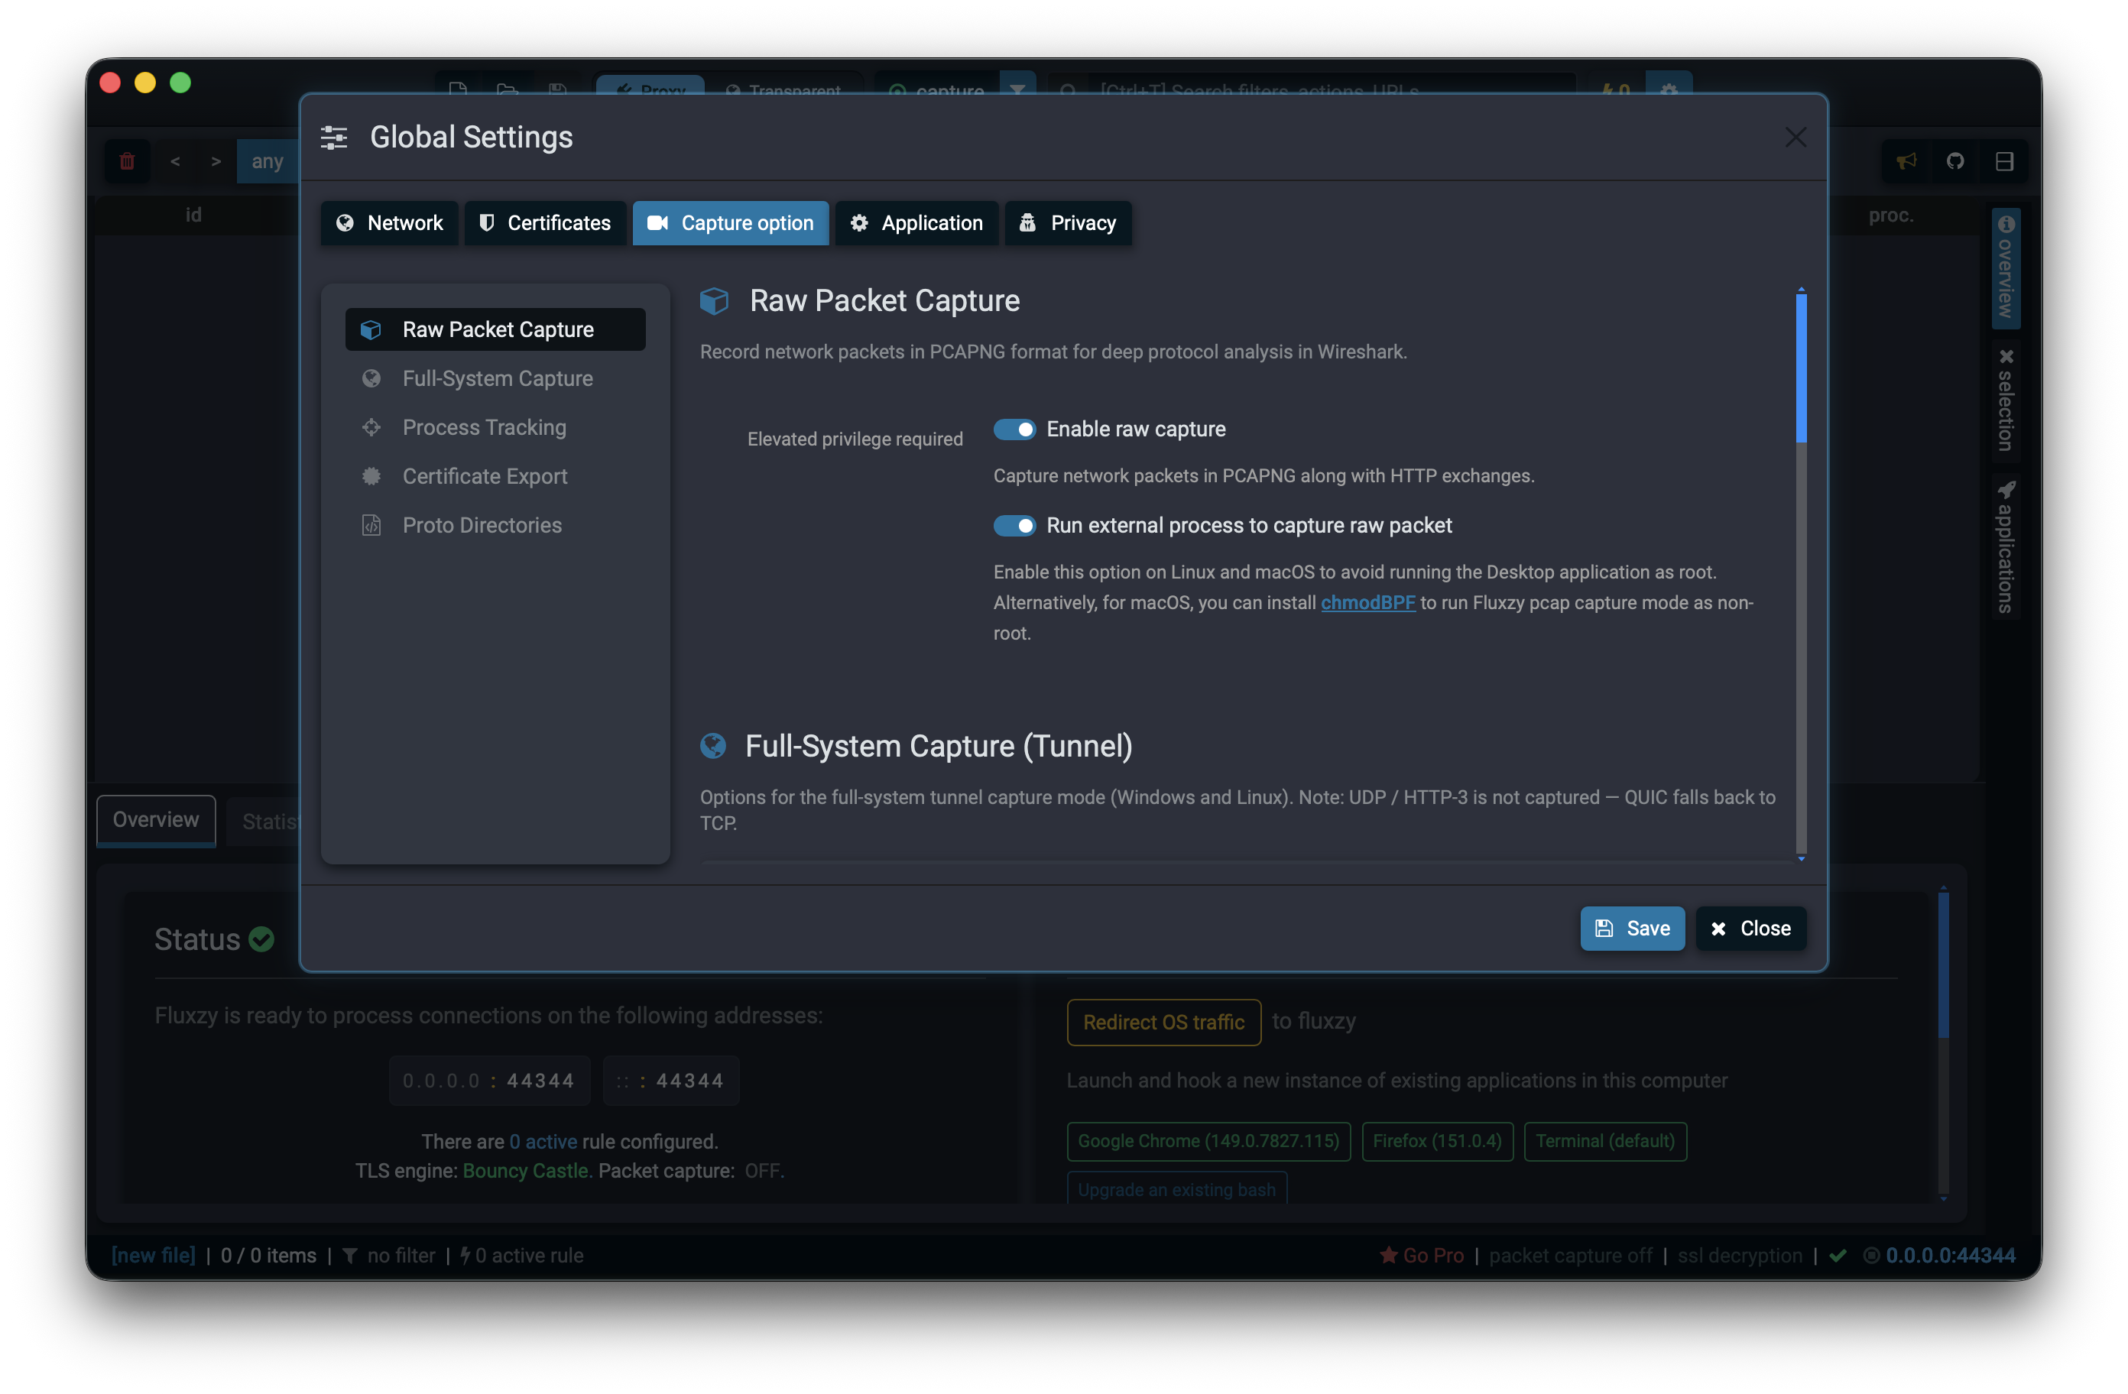Toggle Enable raw capture switch
This screenshot has width=2128, height=1394.
tap(1014, 430)
